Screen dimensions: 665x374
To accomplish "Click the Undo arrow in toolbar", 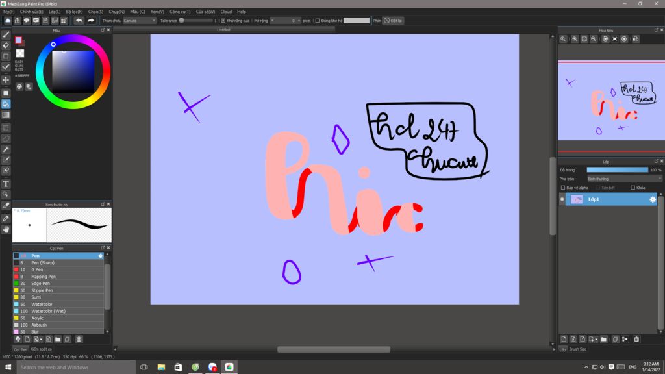I will click(79, 20).
